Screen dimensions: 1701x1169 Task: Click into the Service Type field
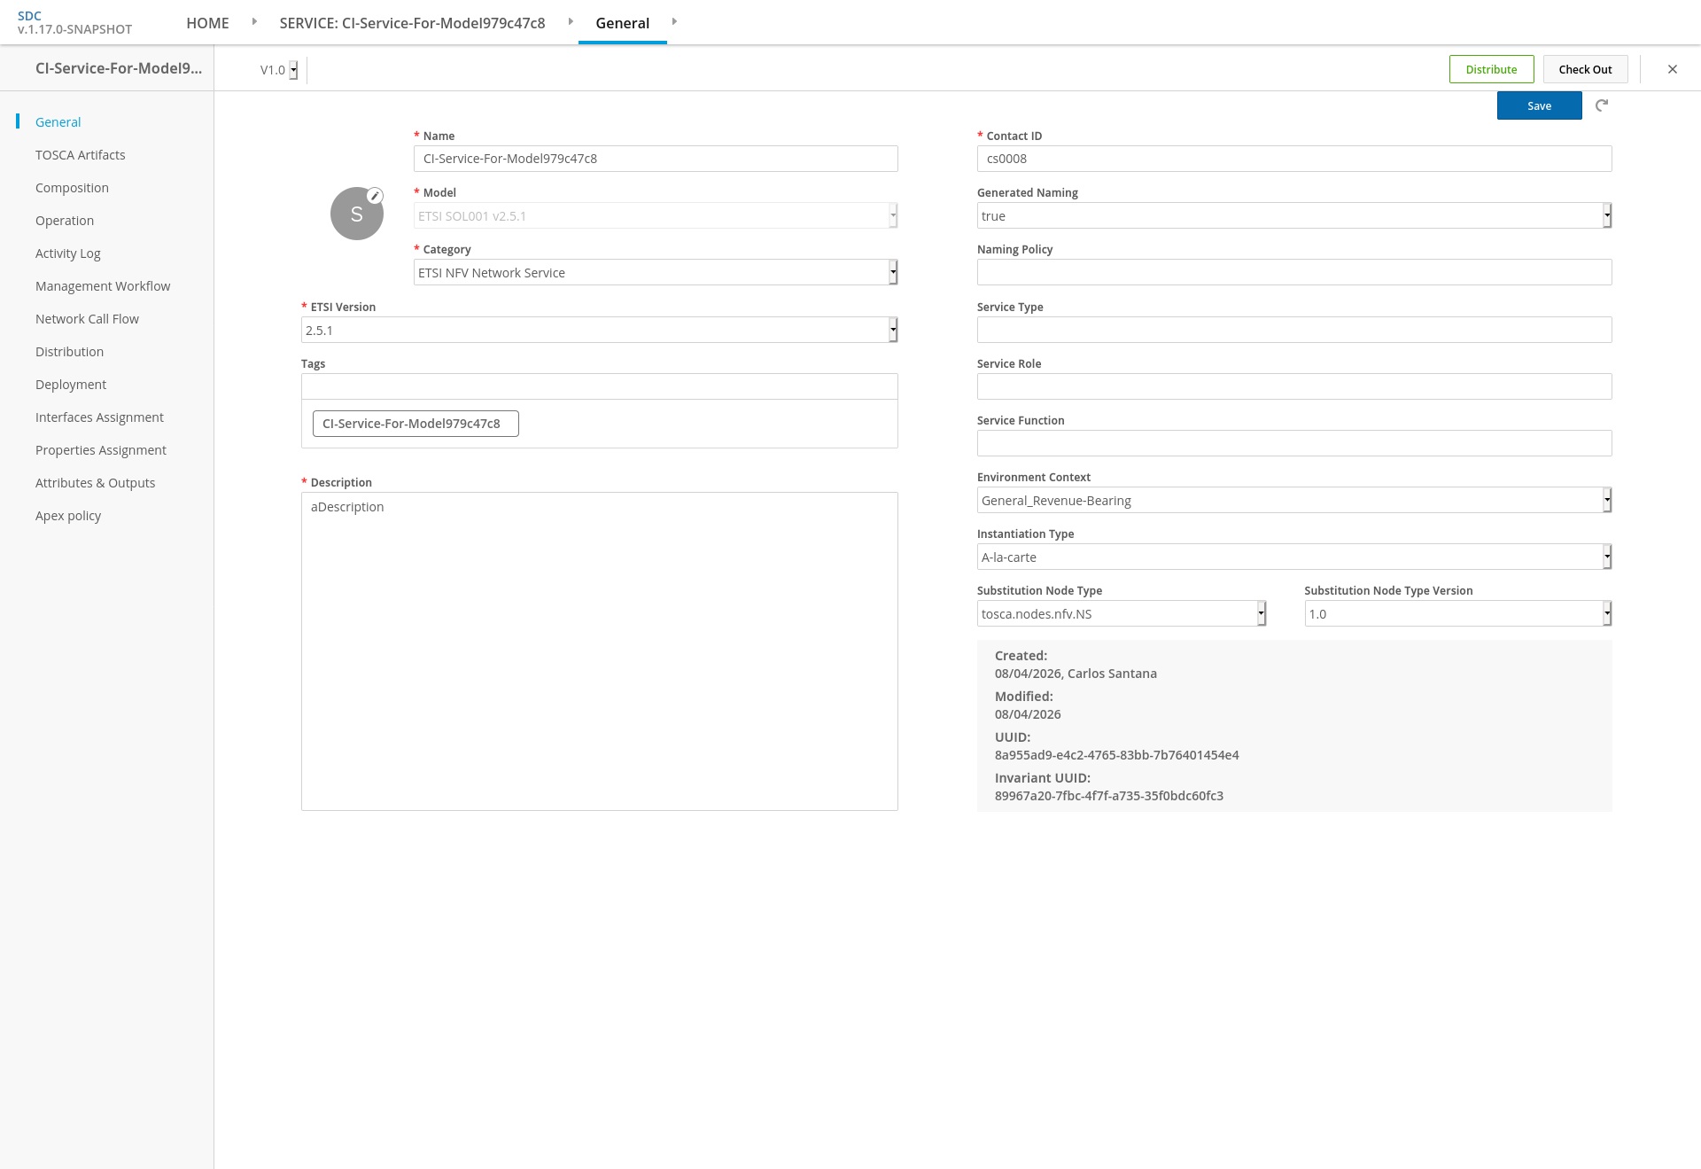coord(1293,330)
